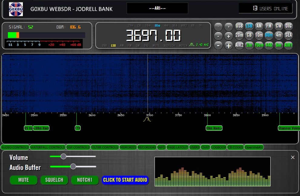The image size is (300, 196).
Task: Choose the green 70cm band button
Action: click(259, 45)
